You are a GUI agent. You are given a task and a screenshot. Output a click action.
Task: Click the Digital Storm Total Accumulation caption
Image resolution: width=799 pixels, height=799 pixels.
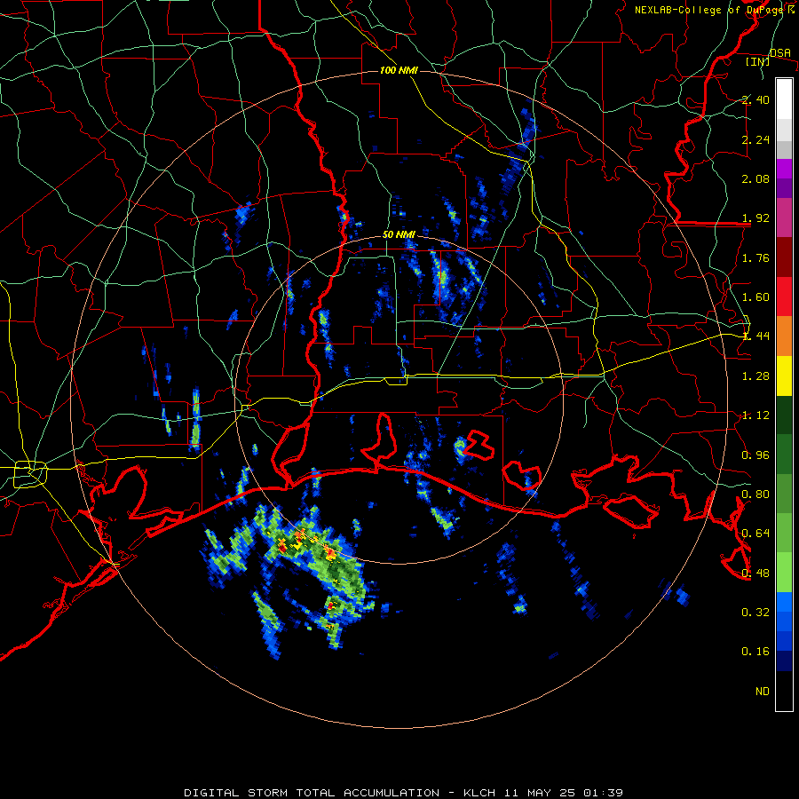click(x=403, y=793)
